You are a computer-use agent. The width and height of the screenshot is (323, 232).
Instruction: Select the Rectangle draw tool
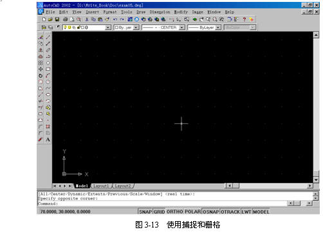click(x=48, y=69)
